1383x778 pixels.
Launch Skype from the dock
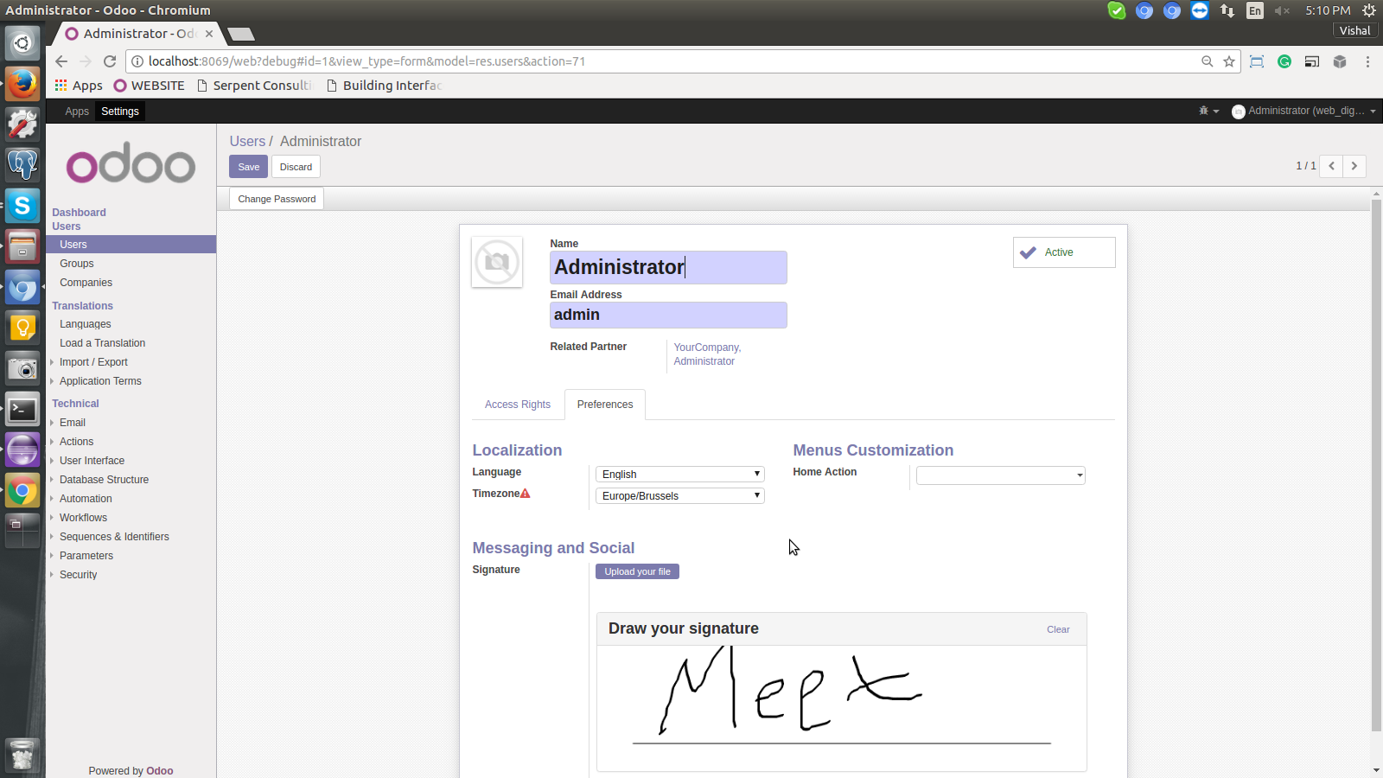22,206
